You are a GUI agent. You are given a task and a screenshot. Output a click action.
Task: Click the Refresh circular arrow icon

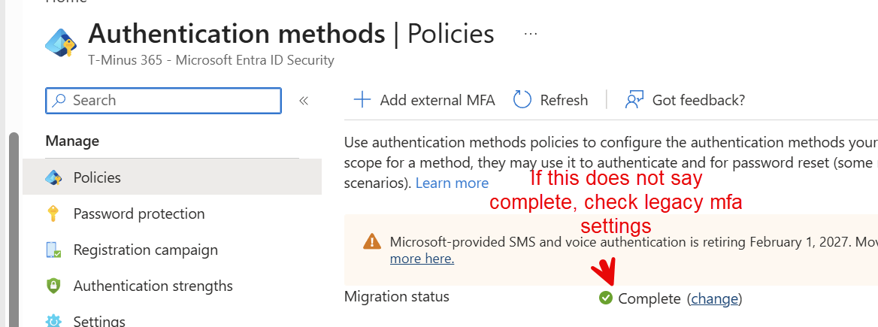pos(522,100)
